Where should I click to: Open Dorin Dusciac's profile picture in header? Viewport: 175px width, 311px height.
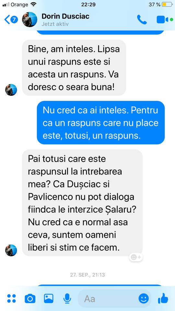pos(29,19)
